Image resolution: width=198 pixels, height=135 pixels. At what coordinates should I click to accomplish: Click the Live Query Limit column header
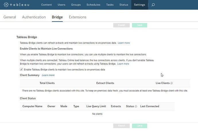click(96, 106)
